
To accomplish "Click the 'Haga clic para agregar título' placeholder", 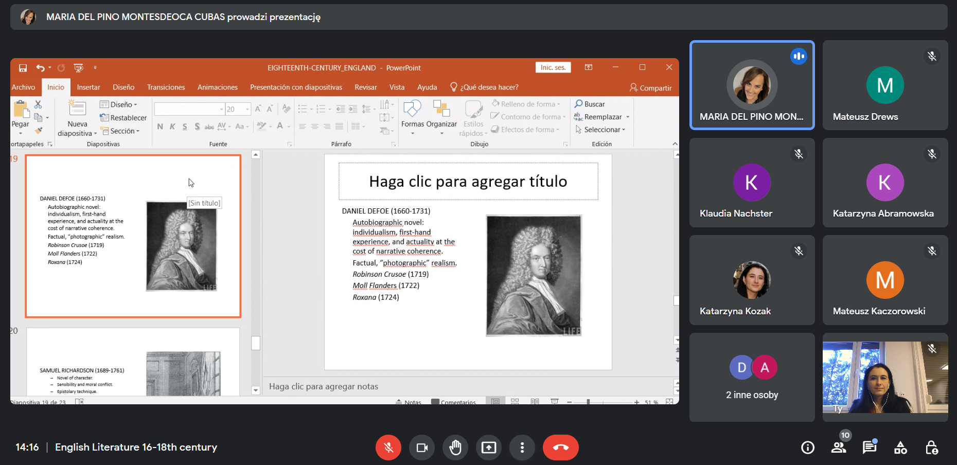I will click(468, 182).
